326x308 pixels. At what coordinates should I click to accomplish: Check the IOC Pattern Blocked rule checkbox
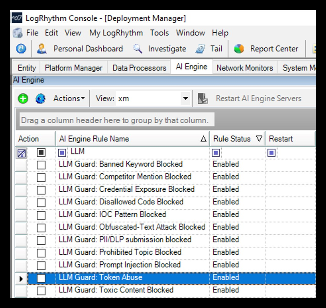pos(41,215)
